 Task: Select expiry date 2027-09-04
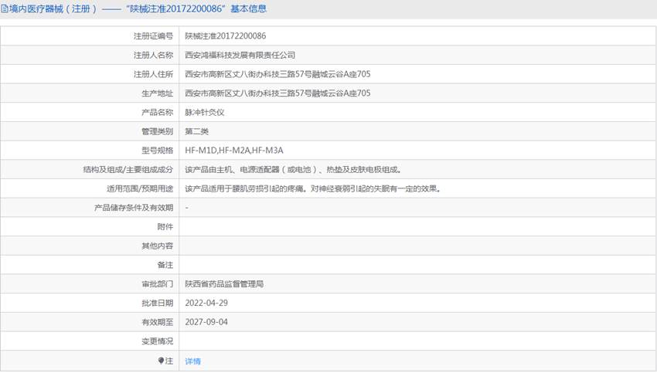206,322
